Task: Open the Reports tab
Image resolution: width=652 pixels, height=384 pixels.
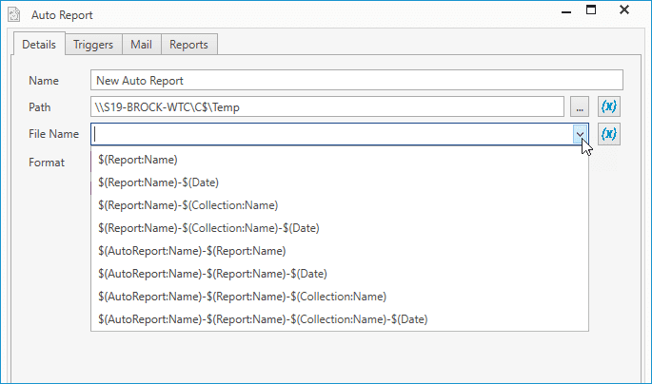Action: coord(188,45)
